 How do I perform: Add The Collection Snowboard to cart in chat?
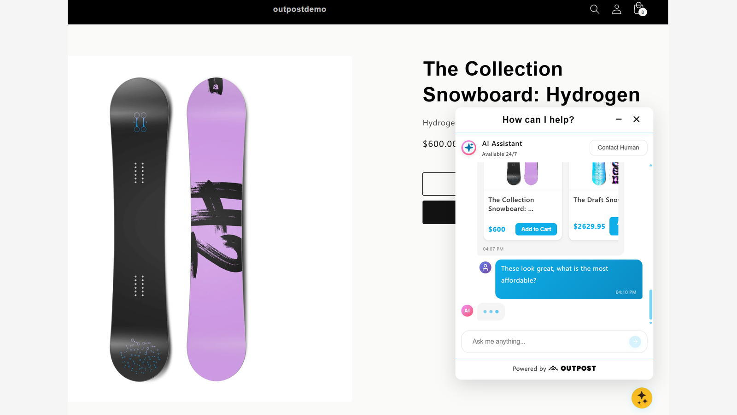coord(536,229)
